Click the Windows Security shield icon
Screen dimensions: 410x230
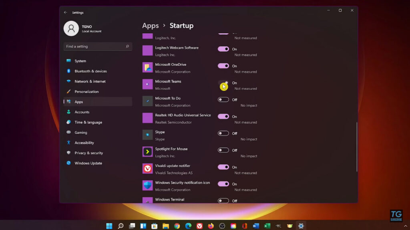coord(147,185)
